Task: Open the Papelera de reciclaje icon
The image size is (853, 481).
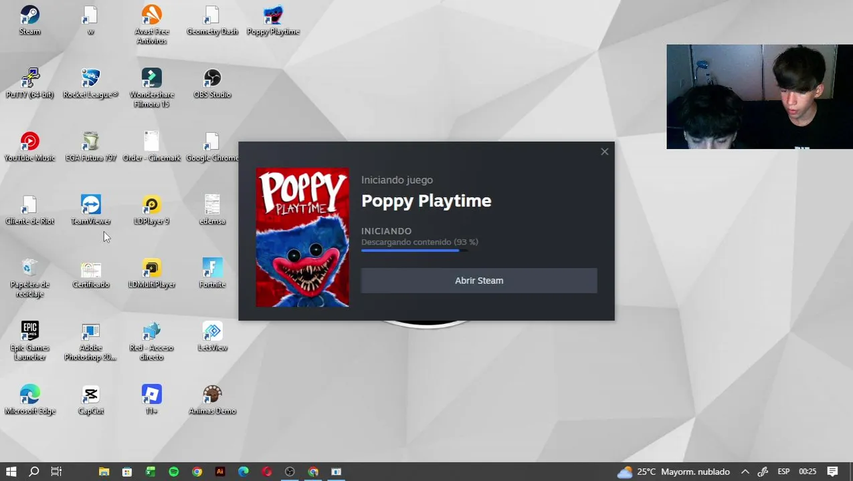Action: 29,278
